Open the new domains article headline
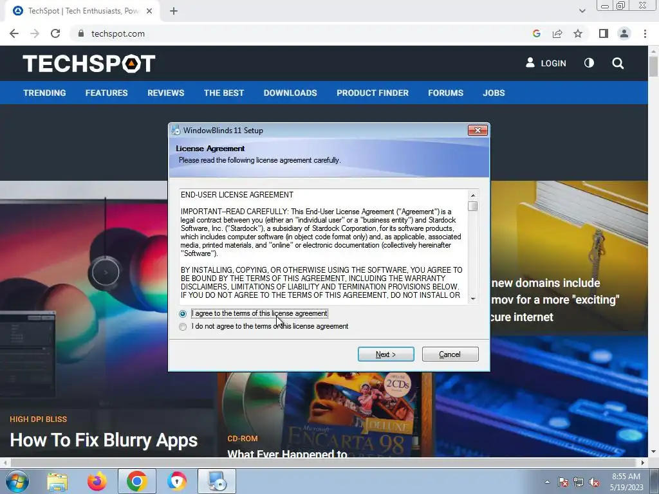The height and width of the screenshot is (494, 659). click(x=555, y=300)
